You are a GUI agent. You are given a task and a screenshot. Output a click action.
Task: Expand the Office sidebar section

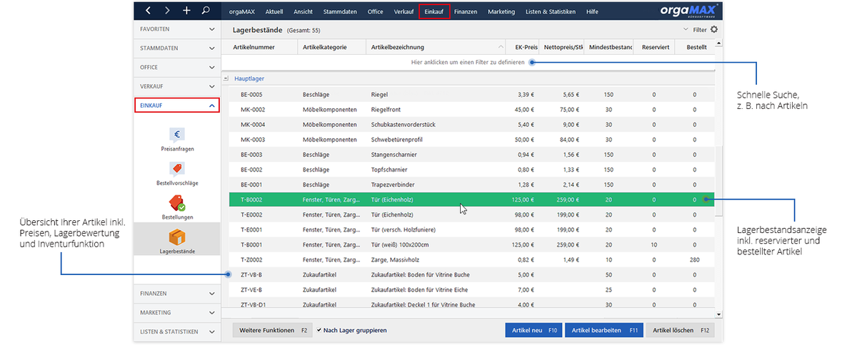[177, 68]
